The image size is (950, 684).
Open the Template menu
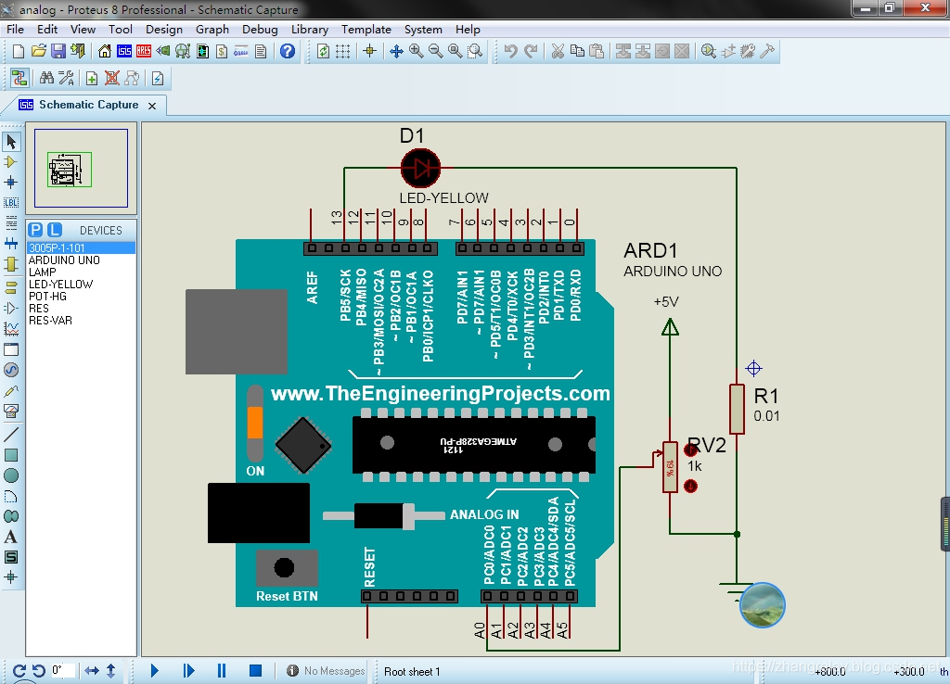(366, 29)
